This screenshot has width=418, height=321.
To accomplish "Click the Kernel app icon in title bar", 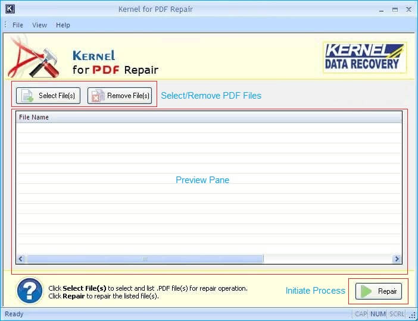I will point(10,9).
